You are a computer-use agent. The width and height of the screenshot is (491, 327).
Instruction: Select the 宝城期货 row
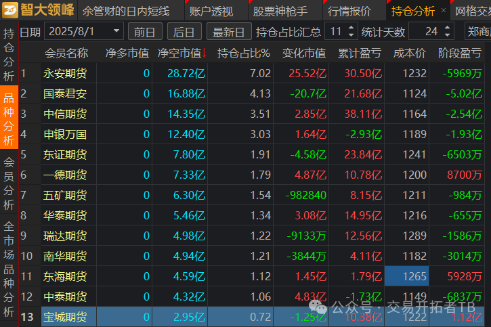[x=252, y=317]
